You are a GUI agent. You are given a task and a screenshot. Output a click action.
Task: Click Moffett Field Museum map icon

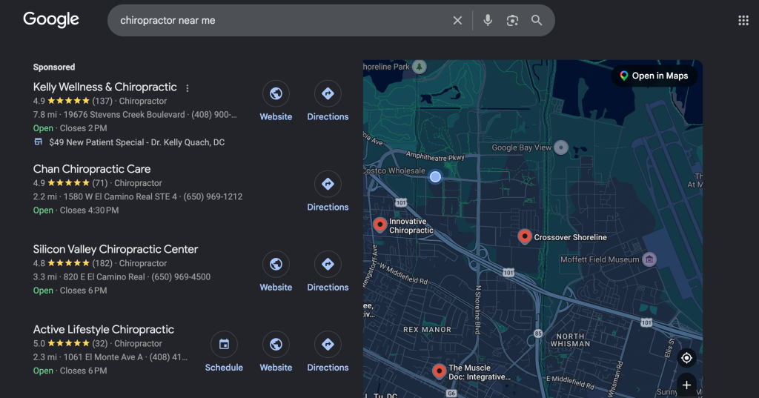click(649, 259)
